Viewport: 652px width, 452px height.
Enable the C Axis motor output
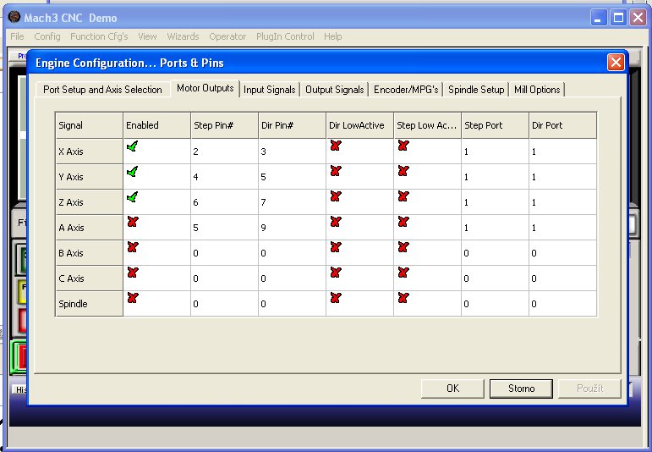[132, 273]
